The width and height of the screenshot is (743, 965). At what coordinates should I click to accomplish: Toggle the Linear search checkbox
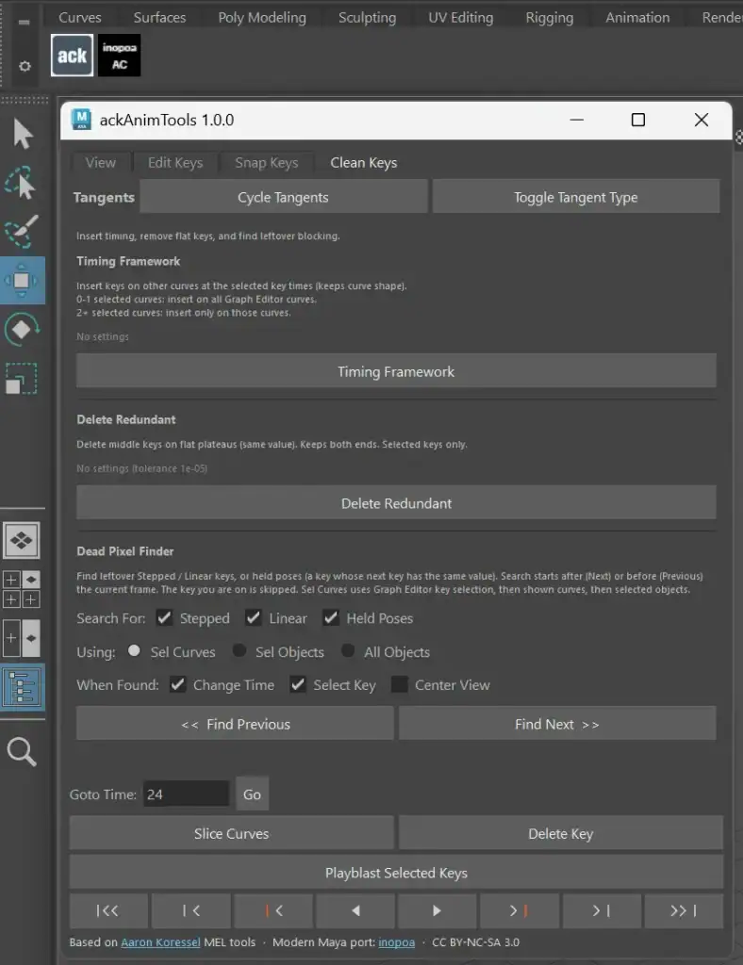click(254, 618)
